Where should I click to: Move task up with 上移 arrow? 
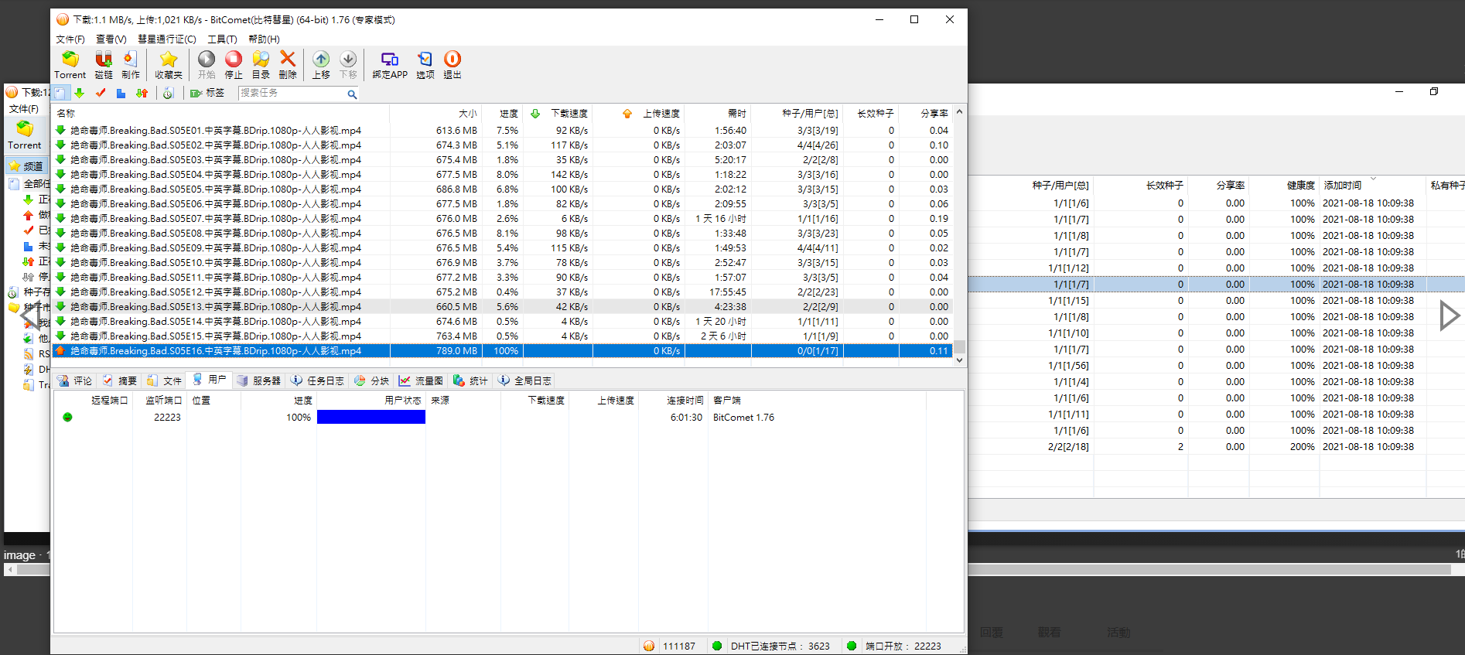[321, 65]
